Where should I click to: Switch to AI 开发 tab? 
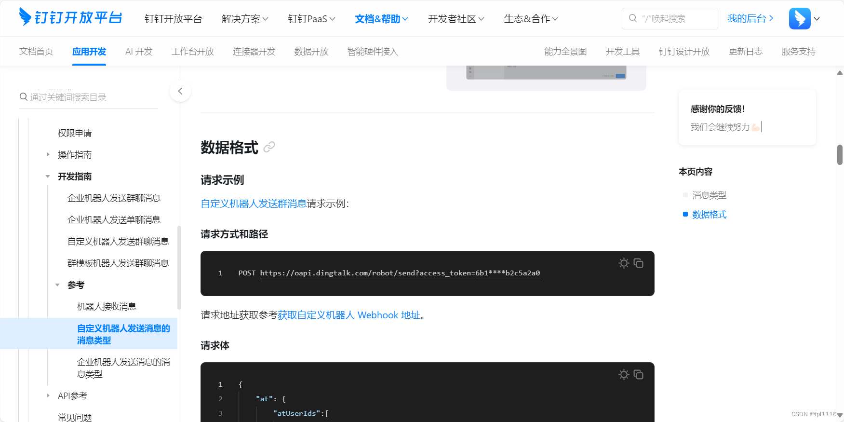point(139,52)
